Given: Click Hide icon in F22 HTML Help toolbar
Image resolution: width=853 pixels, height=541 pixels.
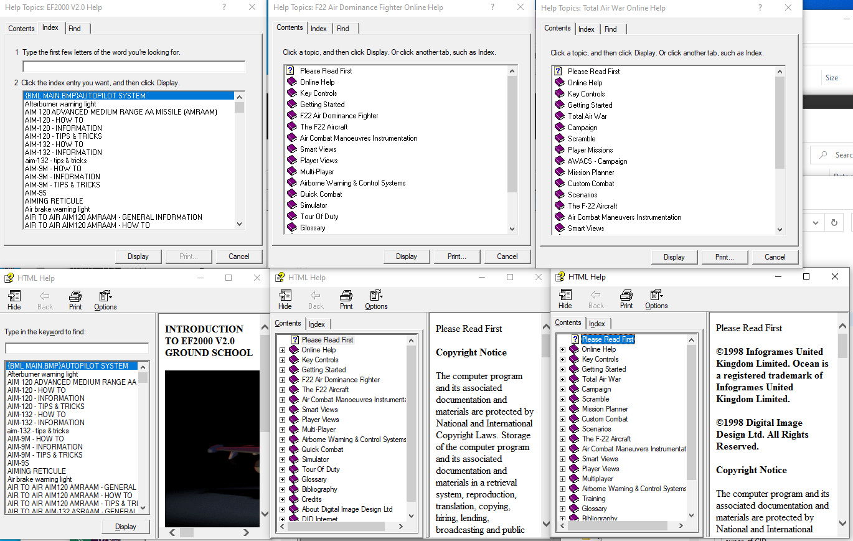Looking at the screenshot, I should pos(285,295).
